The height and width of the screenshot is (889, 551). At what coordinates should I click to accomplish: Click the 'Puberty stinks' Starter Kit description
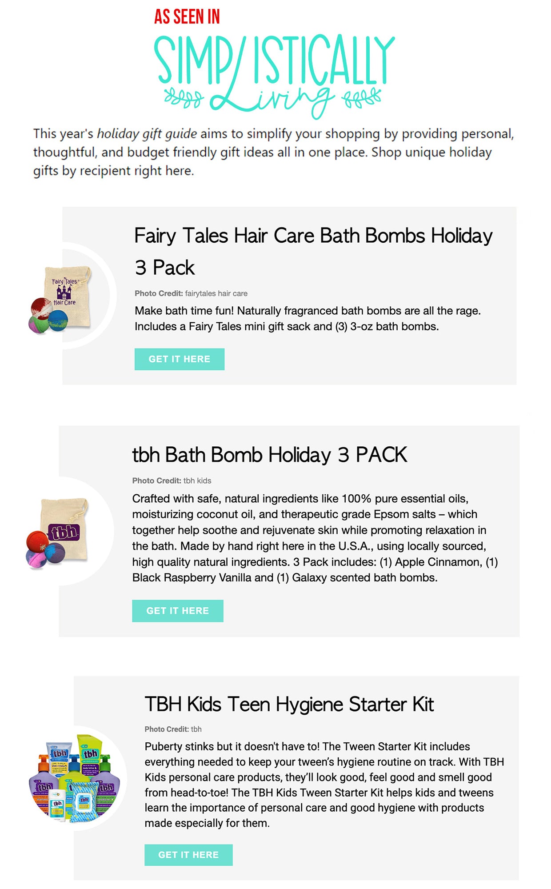pyautogui.click(x=324, y=785)
